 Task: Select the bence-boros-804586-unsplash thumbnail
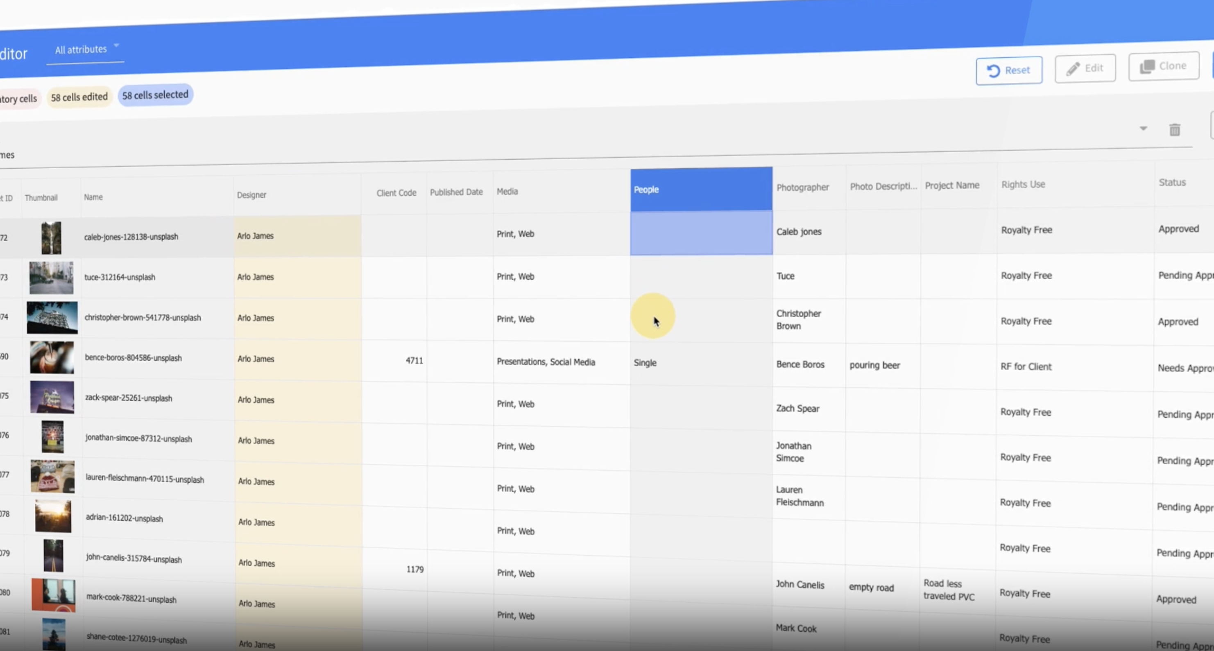pyautogui.click(x=52, y=357)
